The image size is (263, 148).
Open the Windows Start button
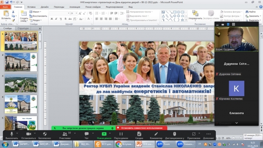tap(5, 144)
